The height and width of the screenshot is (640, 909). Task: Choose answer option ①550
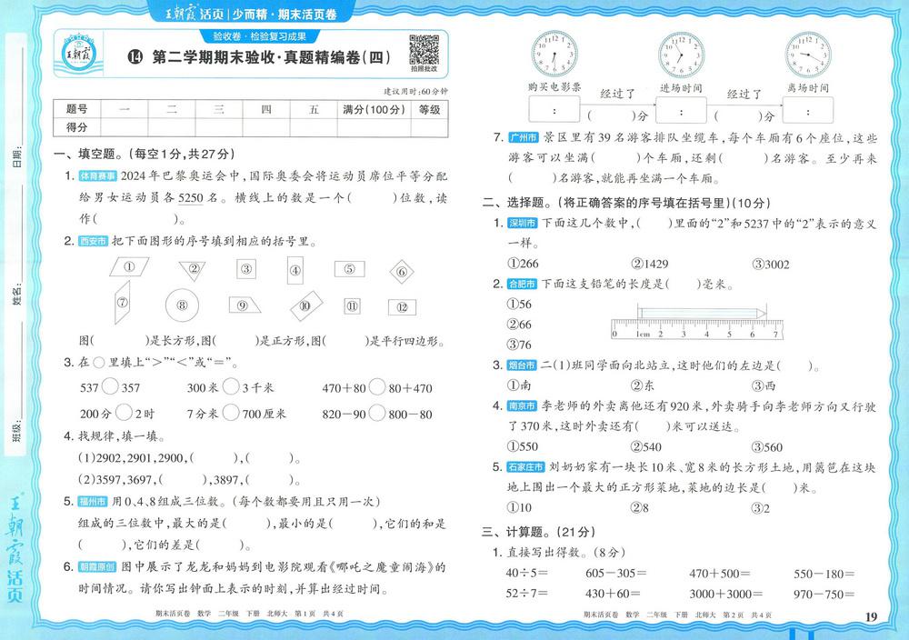[523, 446]
